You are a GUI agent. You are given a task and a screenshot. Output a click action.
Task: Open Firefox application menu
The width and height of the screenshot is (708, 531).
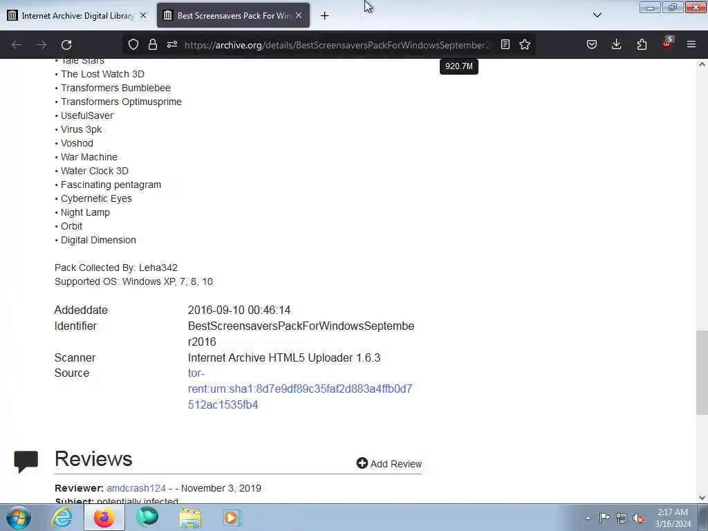click(691, 44)
